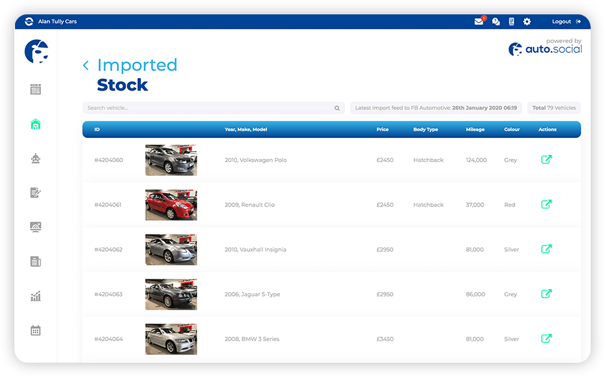Select ID #4204062
605x377 pixels.
[108, 249]
